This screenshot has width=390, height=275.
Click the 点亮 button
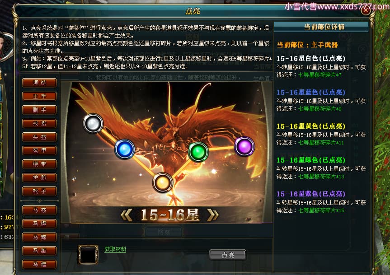point(228,255)
